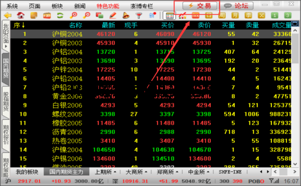This screenshot has width=301, height=186.
Task: Toggle the monthly 月 period button
Action: click(235, 15)
